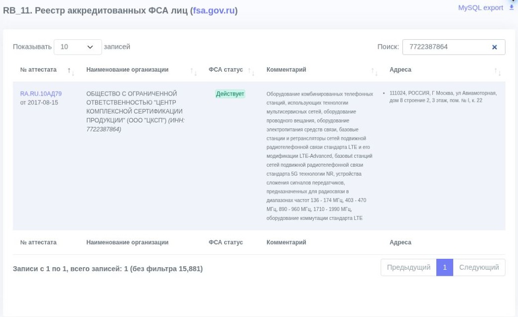Click the comment text about LTE equipment
Image resolution: width=518 pixels, height=317 pixels.
320,156
